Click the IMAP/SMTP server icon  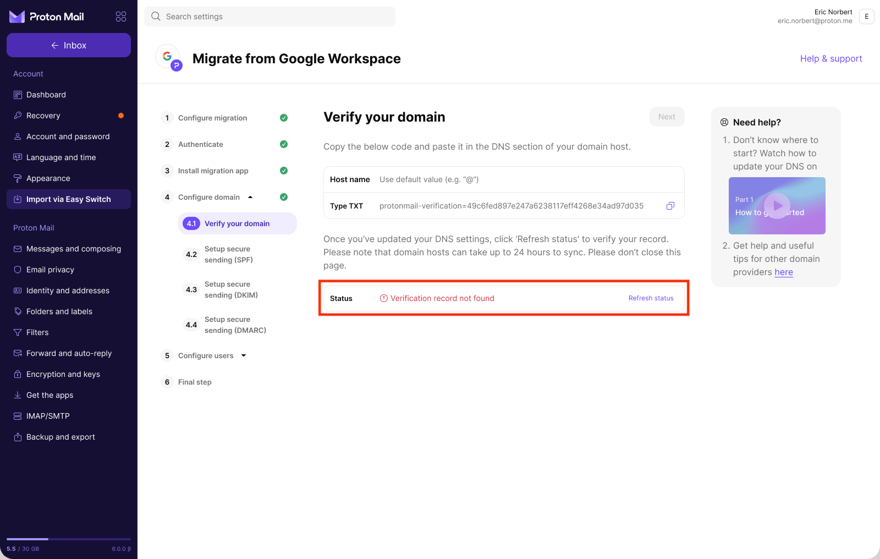click(18, 416)
